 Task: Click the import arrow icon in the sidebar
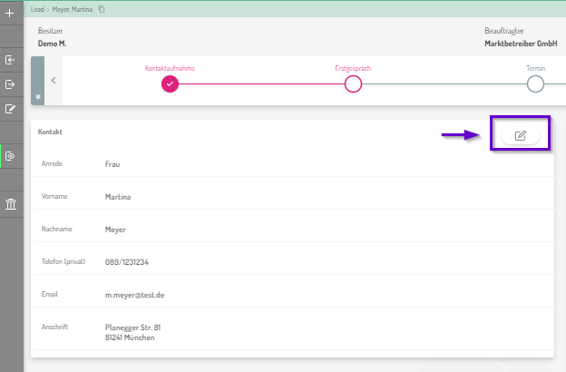[x=10, y=60]
